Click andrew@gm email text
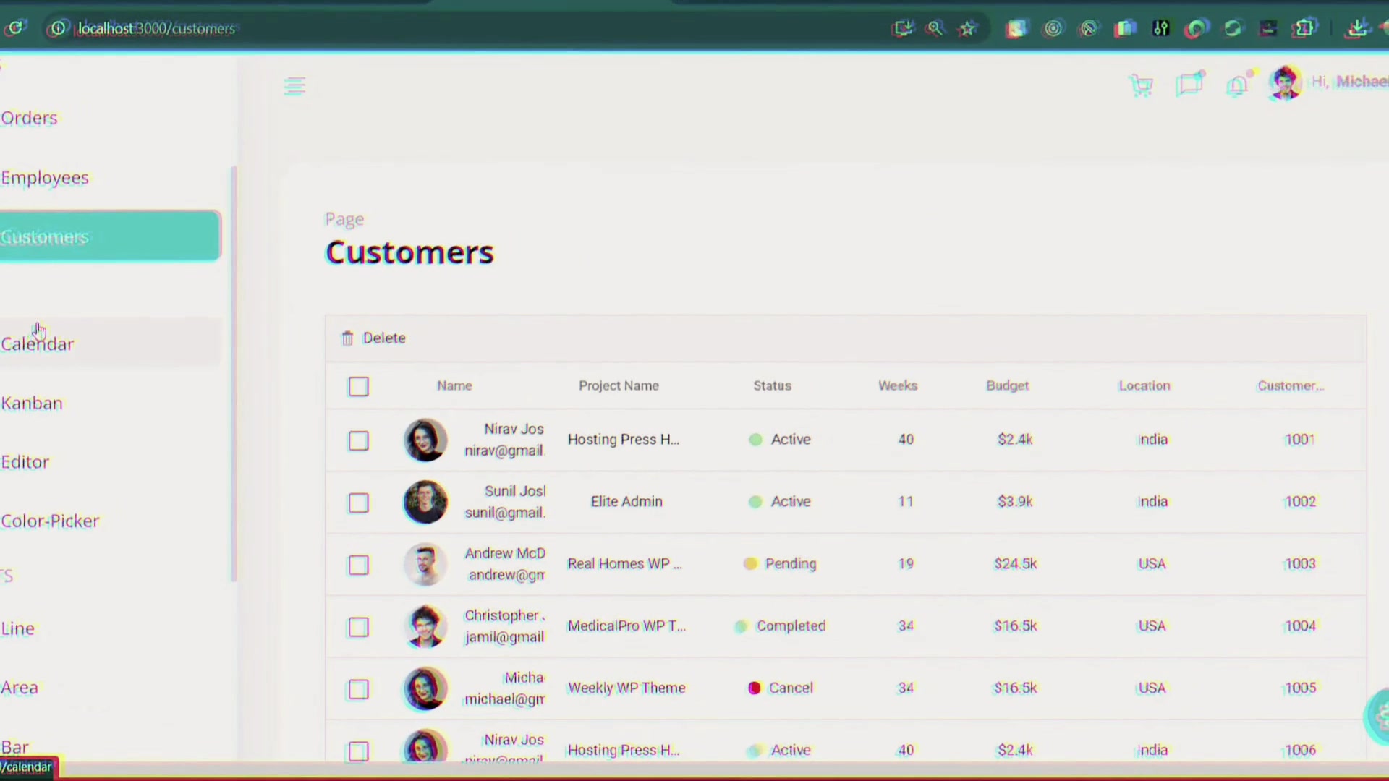The width and height of the screenshot is (1389, 781). point(507,575)
